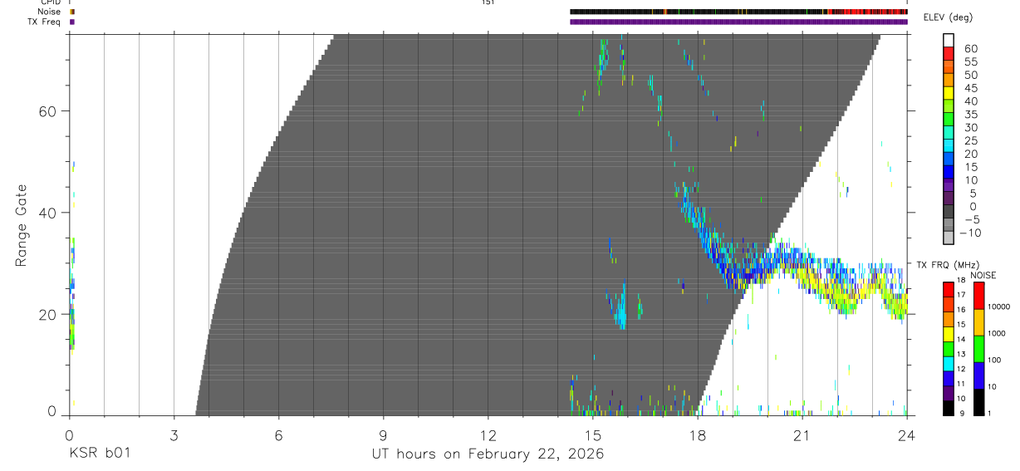Viewport: 1020px width, 471px height.
Task: Click the '18' label on TX FRQ scale
Action: point(961,281)
